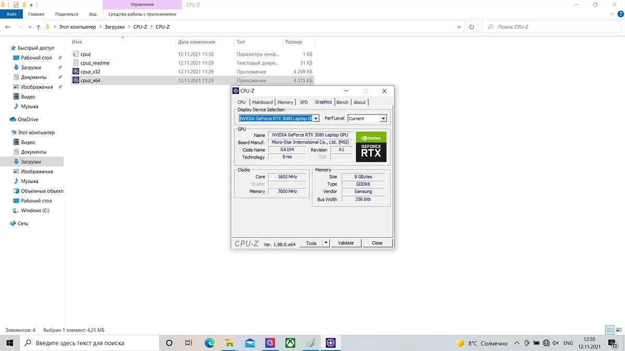Open the cpuz_x32 application file
The image size is (625, 351).
point(90,72)
